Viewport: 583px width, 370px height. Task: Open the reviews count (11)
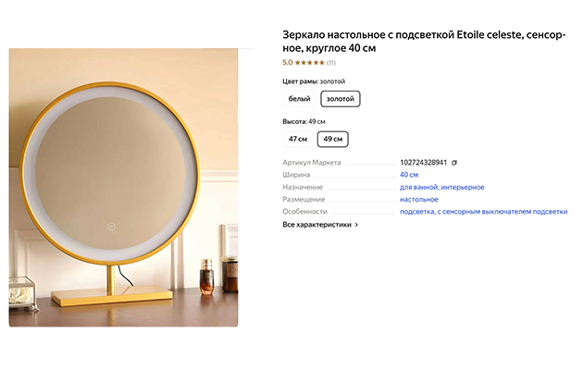(331, 63)
